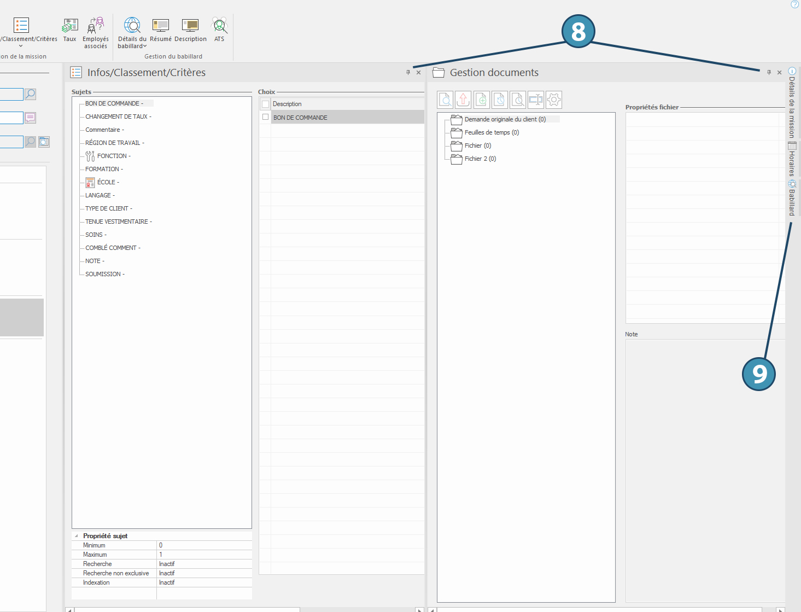Viewport: 801px width, 612px height.
Task: Open the Infos/Classement/Critères ribbon dropdown arrow
Action: click(21, 46)
